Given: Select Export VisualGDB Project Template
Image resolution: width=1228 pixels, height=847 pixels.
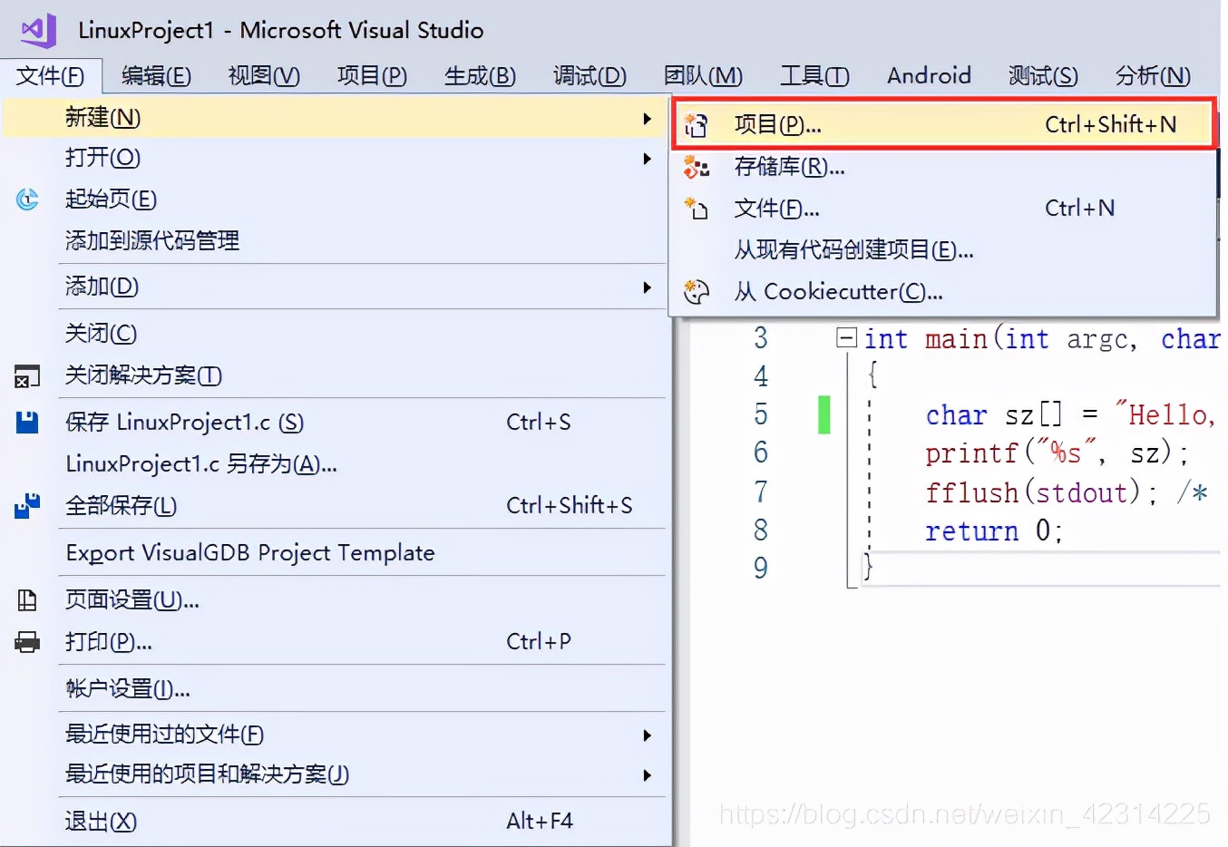Looking at the screenshot, I should tap(249, 552).
